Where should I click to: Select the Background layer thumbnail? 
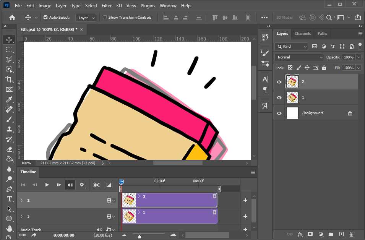(x=292, y=113)
